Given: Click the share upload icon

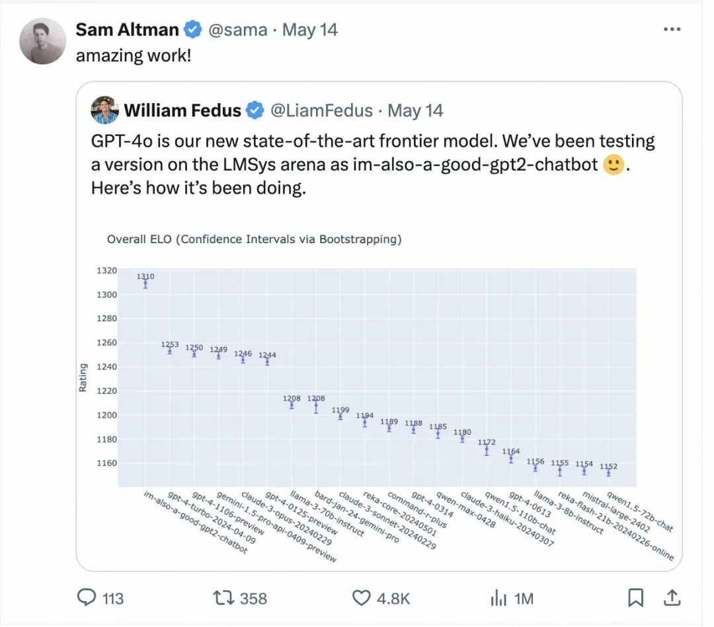Looking at the screenshot, I should [672, 598].
